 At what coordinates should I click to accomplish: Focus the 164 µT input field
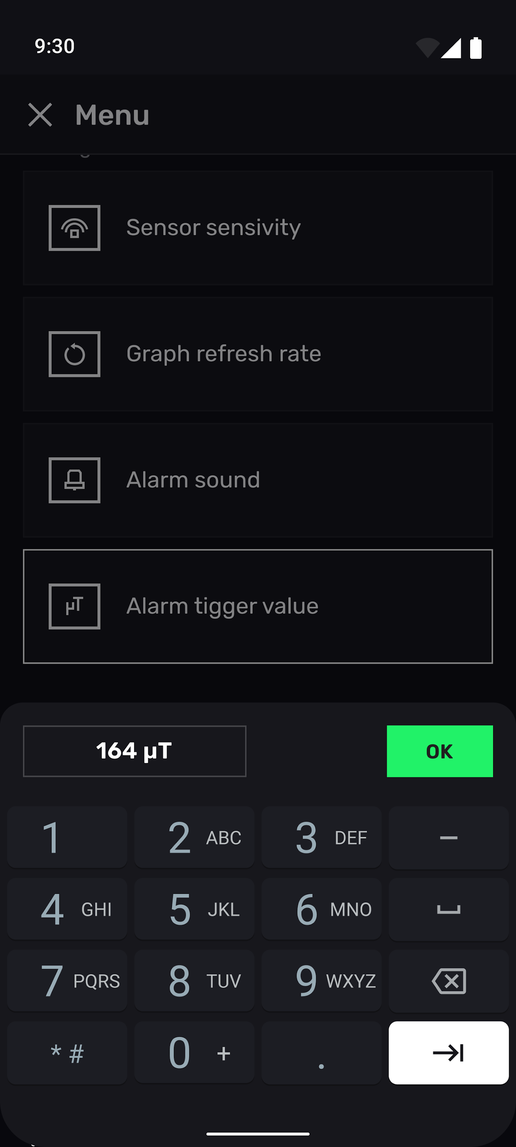click(135, 751)
